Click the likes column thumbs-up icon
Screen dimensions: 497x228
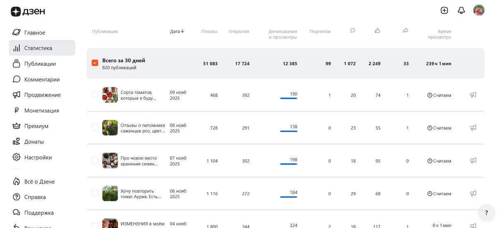(377, 31)
